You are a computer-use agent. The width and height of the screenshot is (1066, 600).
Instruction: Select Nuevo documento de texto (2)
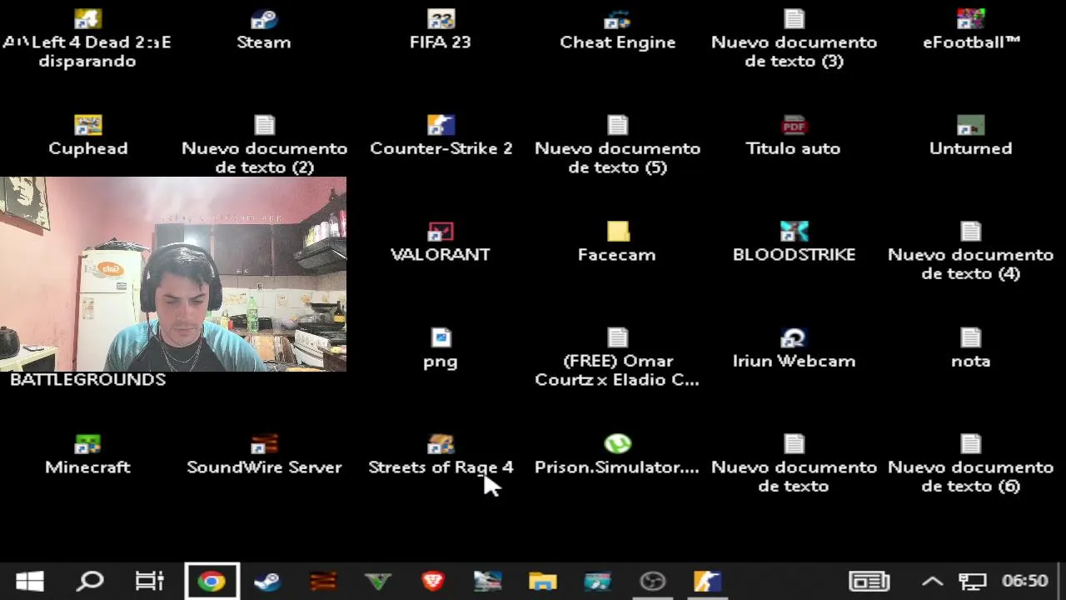click(264, 146)
